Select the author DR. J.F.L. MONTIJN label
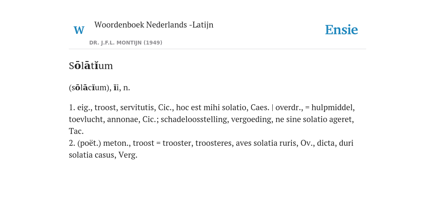 [116, 43]
